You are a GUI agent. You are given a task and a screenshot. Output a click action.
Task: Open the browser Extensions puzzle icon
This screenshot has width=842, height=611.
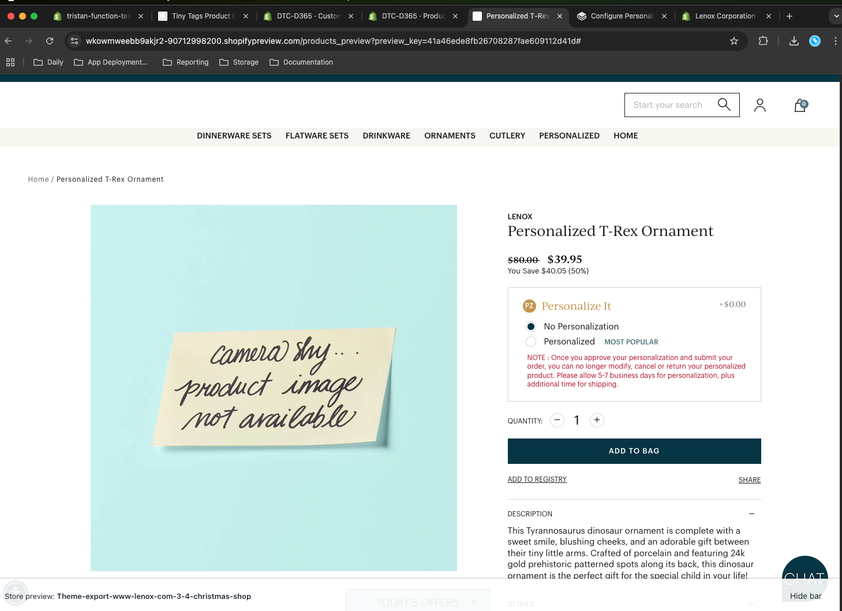tap(763, 41)
